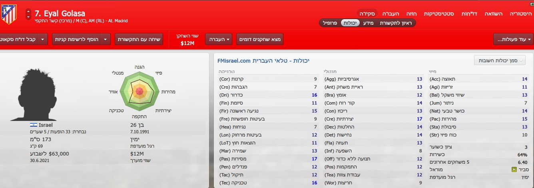Open the היסטוריה (History) tab
The width and height of the screenshot is (534, 188).
521,14
